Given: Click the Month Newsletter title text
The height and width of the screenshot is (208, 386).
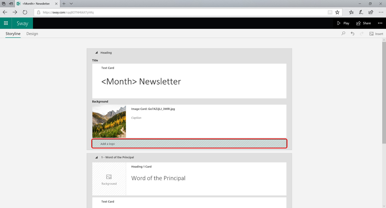Looking at the screenshot, I should (141, 81).
